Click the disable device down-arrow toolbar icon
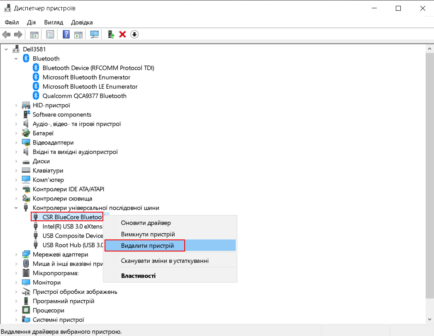Image resolution: width=434 pixels, height=336 pixels. [134, 34]
